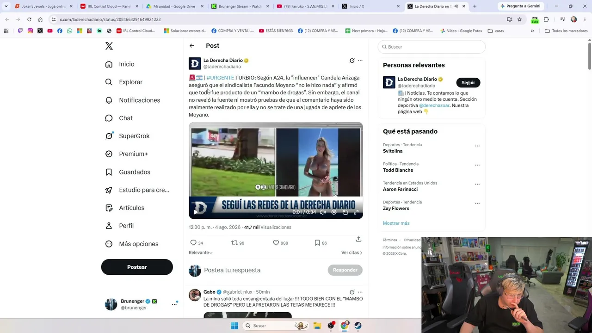The width and height of the screenshot is (592, 333).
Task: Open video settings gear
Action: click(x=334, y=212)
